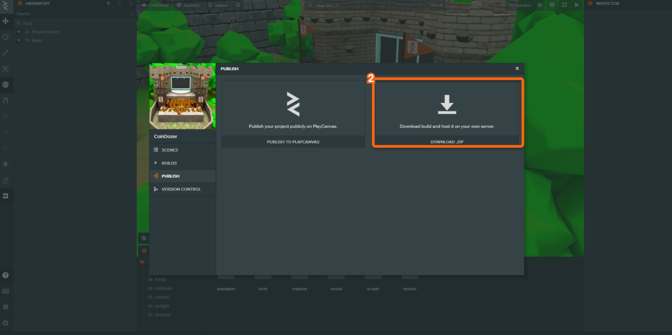
Task: Launch the scene with the Play button
Action: [576, 5]
